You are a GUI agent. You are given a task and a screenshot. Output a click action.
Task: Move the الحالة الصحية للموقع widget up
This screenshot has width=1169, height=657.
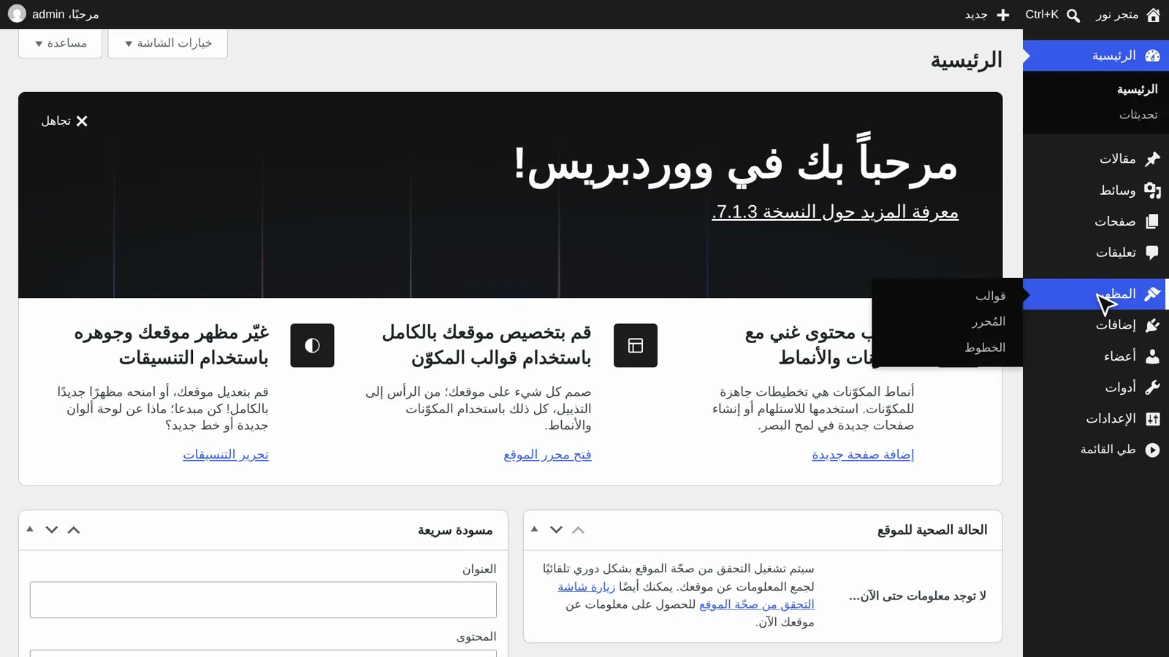[x=579, y=530]
